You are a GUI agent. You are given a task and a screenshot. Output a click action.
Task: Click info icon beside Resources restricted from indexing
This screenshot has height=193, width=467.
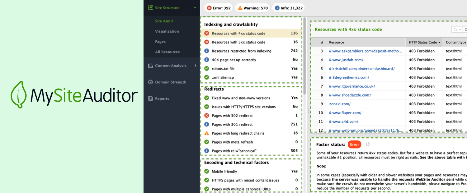tap(206, 51)
